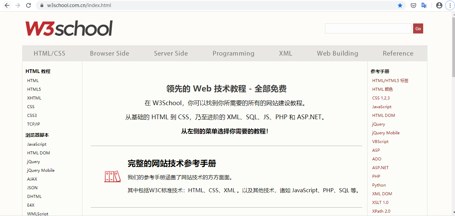Open E4X tutorial link
This screenshot has width=455, height=216.
[31, 205]
